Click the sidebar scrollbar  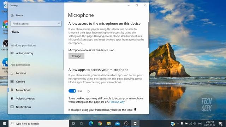[64, 60]
